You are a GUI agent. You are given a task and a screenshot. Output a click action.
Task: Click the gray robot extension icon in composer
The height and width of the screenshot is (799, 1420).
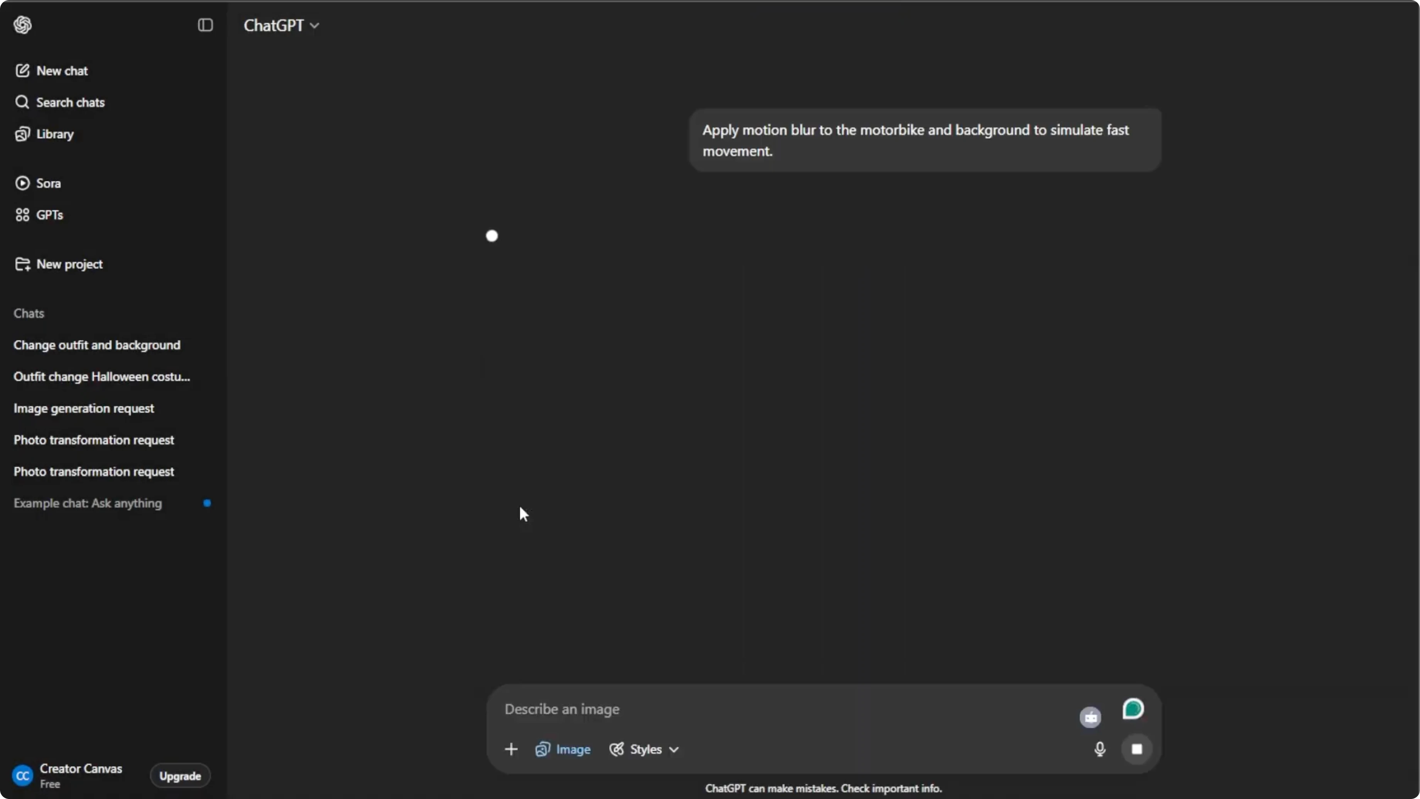pos(1090,718)
